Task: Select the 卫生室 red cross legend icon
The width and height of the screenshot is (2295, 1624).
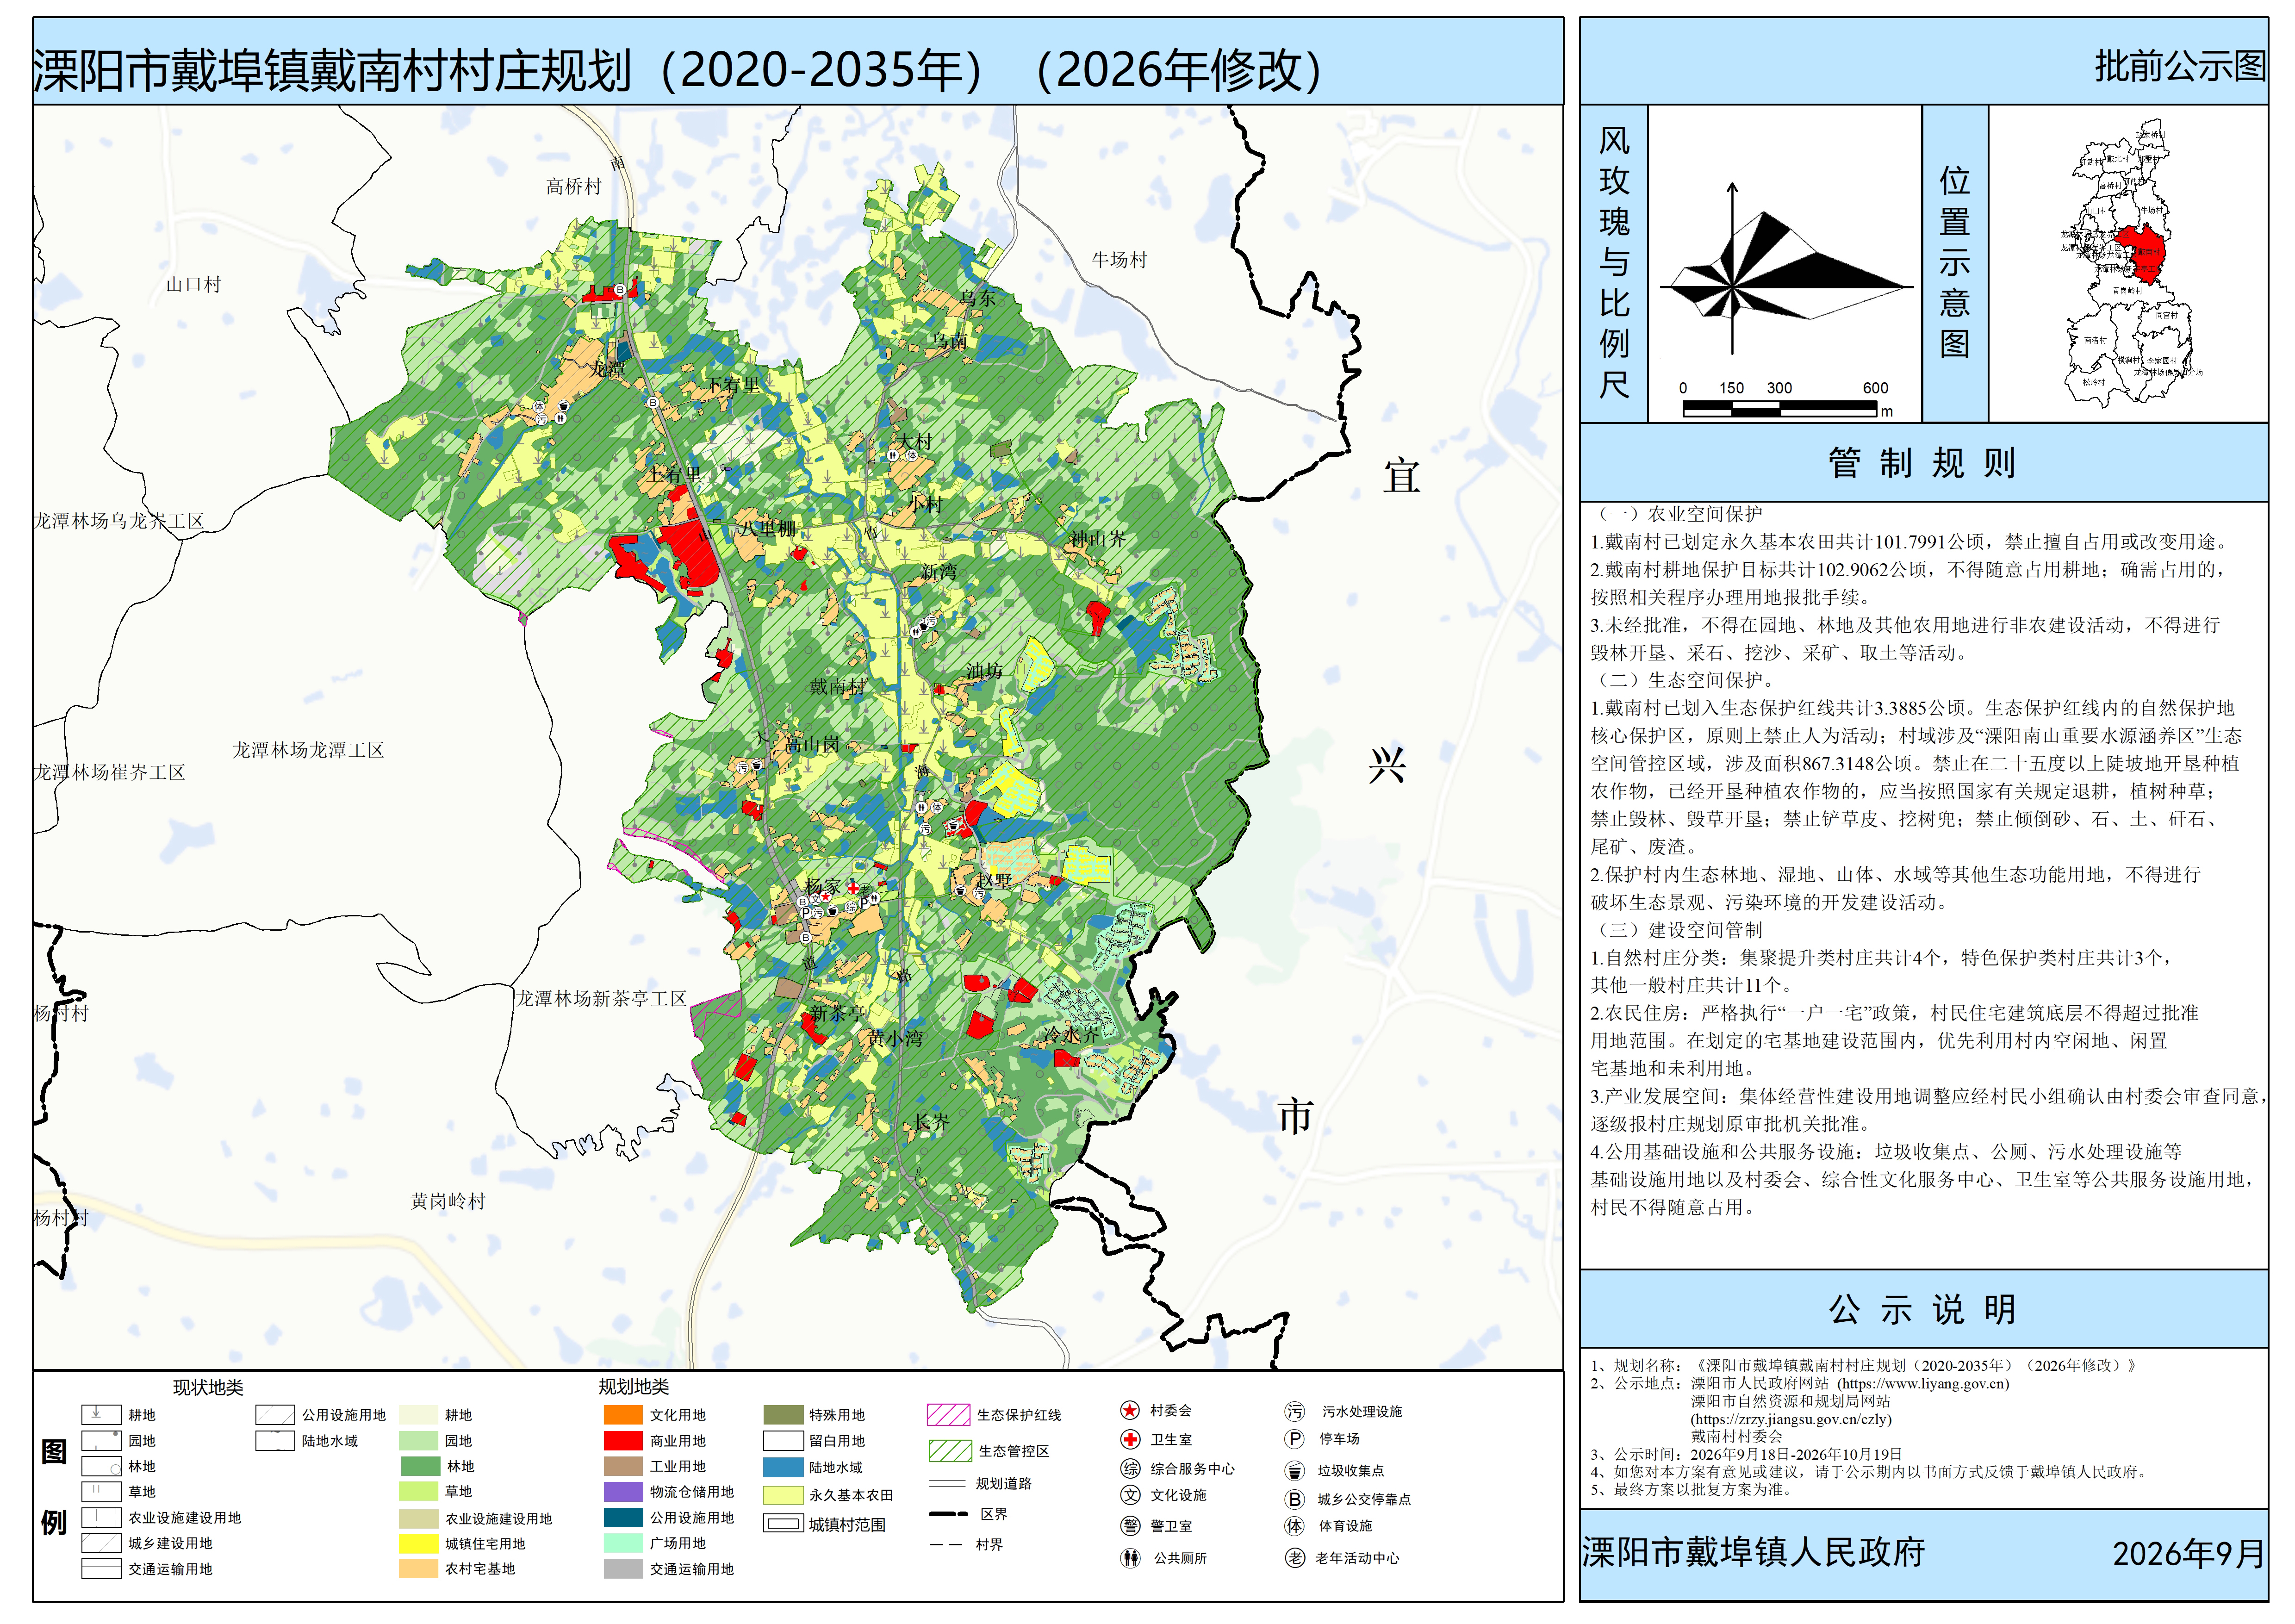Action: coord(1130,1440)
